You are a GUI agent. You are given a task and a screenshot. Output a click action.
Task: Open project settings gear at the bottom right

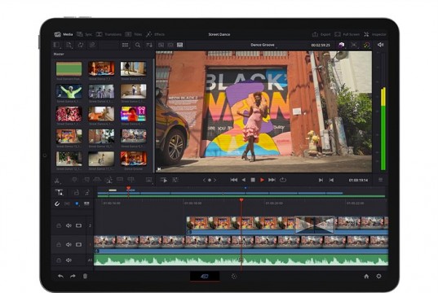click(378, 276)
